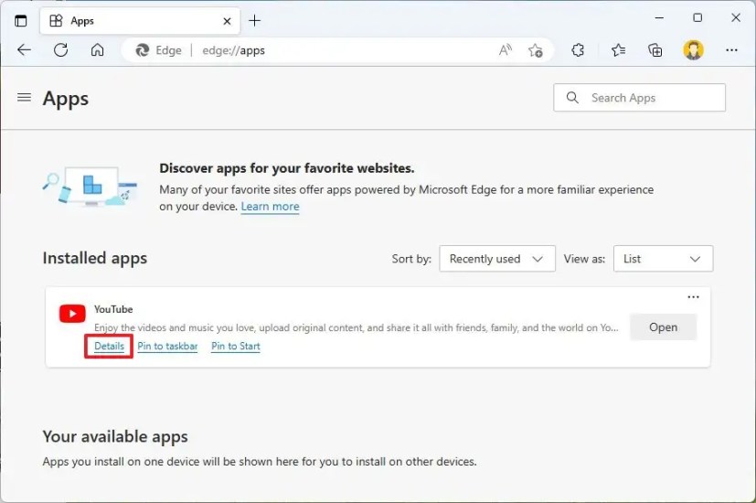Image resolution: width=756 pixels, height=503 pixels.
Task: Open YouTube app Details link
Action: point(109,347)
